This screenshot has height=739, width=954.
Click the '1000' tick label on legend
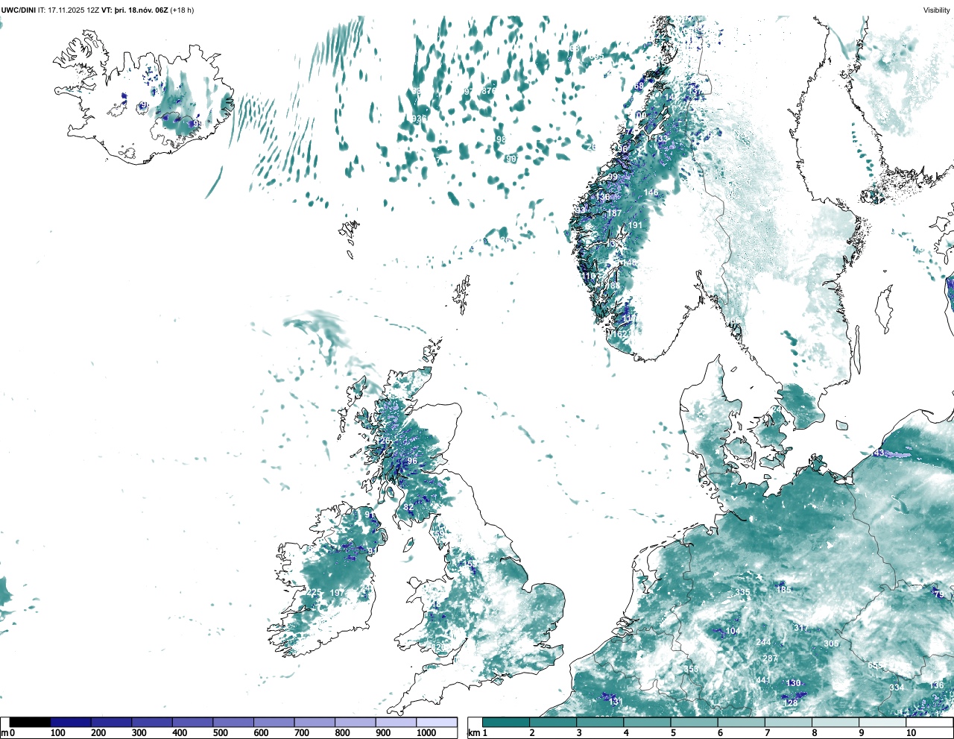pos(426,733)
